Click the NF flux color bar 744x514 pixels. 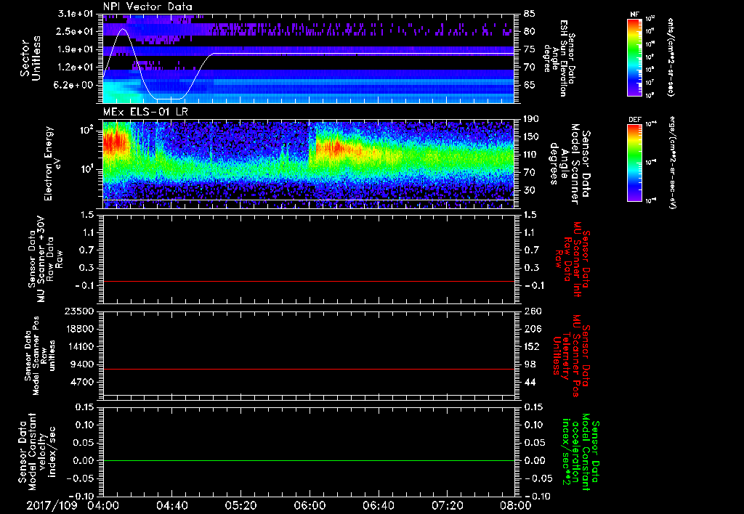point(635,57)
